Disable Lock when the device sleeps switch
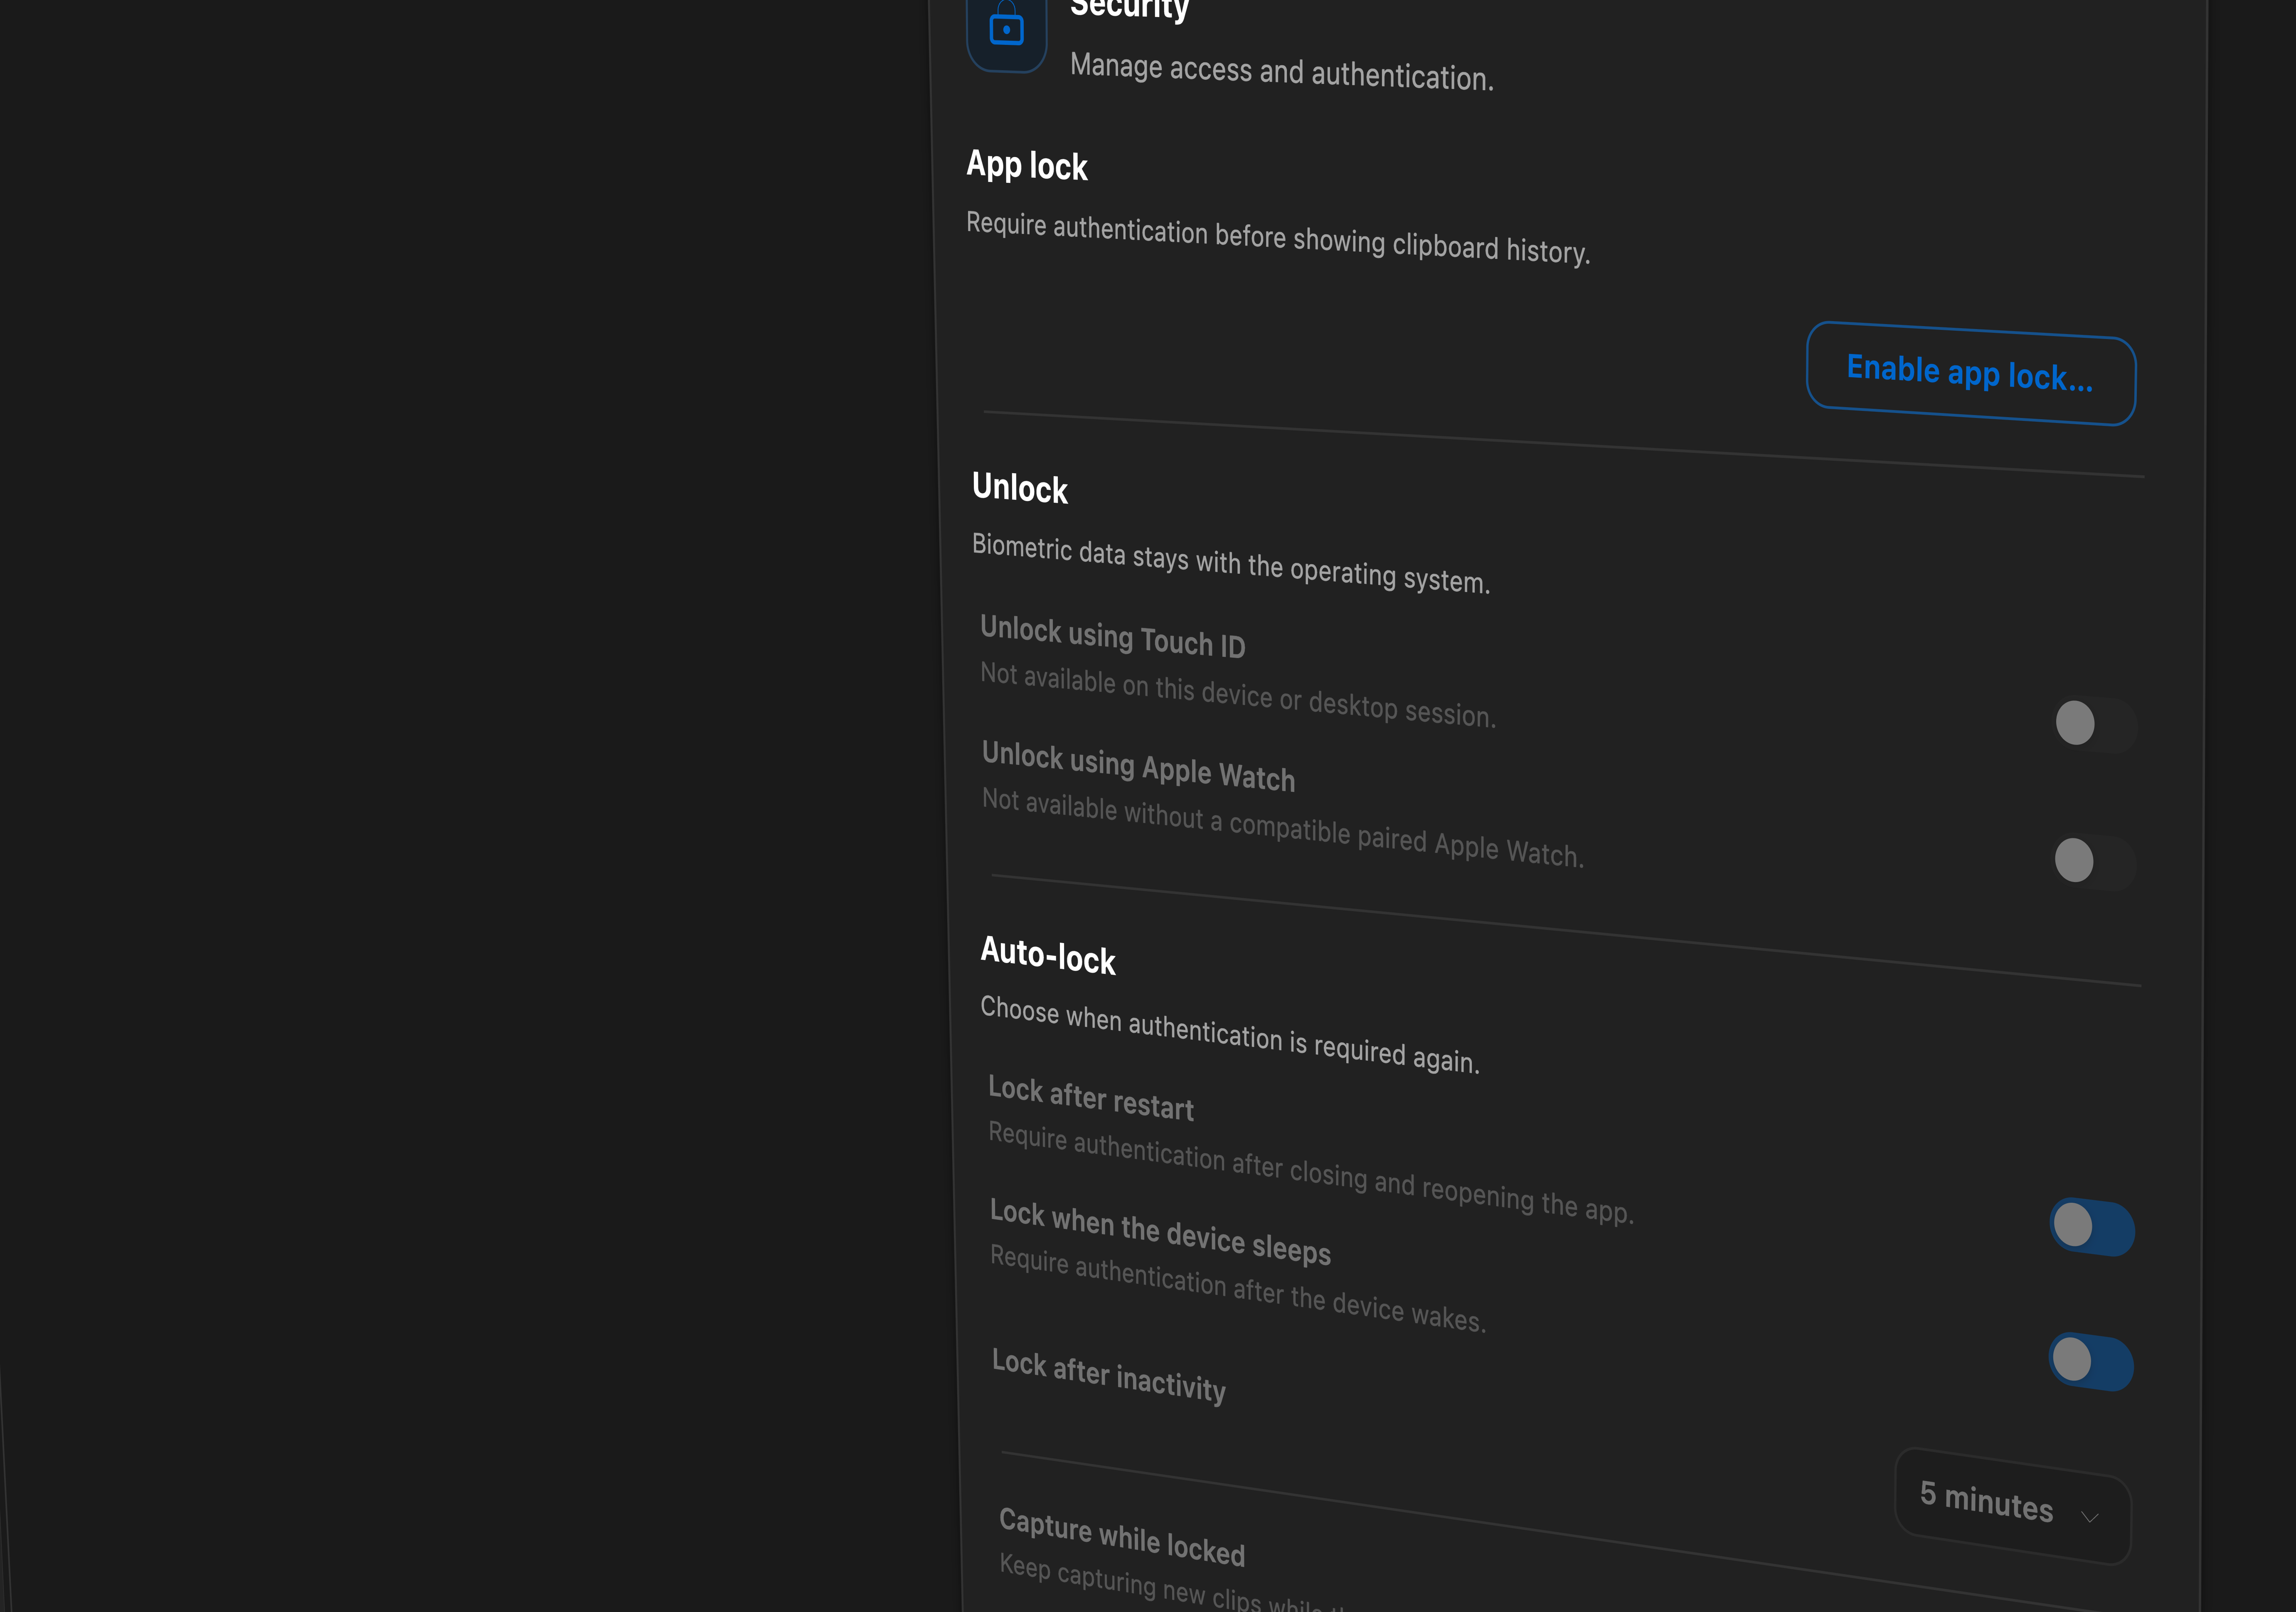2296x1612 pixels. (2091, 1361)
